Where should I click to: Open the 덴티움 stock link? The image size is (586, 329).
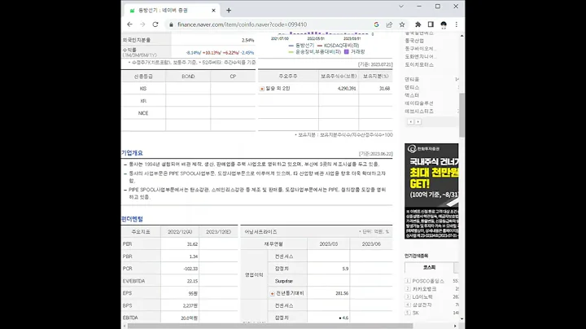(412, 79)
